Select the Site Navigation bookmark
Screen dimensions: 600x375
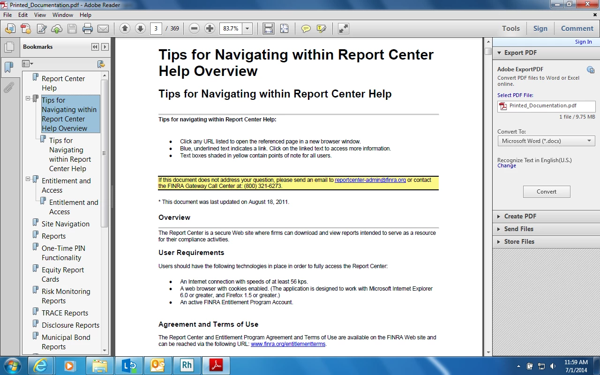click(x=66, y=224)
